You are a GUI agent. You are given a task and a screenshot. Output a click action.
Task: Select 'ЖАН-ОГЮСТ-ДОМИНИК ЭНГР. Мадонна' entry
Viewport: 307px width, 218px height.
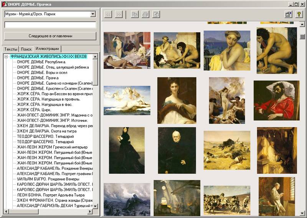tap(54, 115)
